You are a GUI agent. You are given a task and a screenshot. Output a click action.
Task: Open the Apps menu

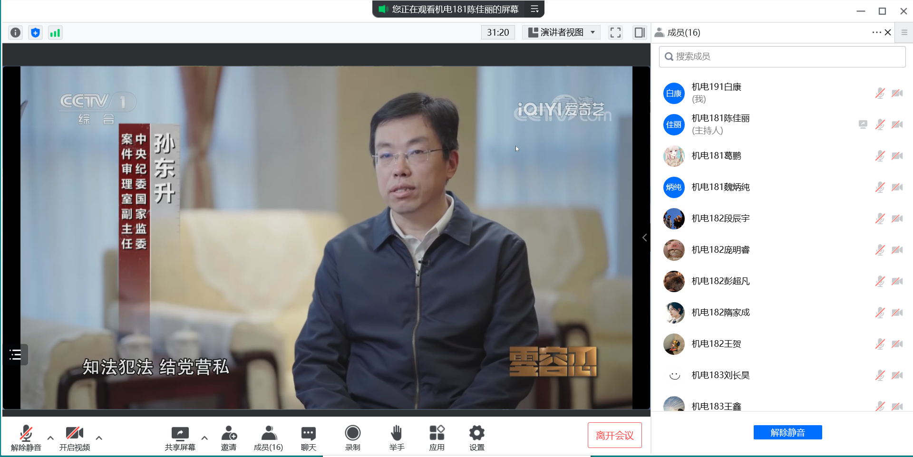pos(437,438)
